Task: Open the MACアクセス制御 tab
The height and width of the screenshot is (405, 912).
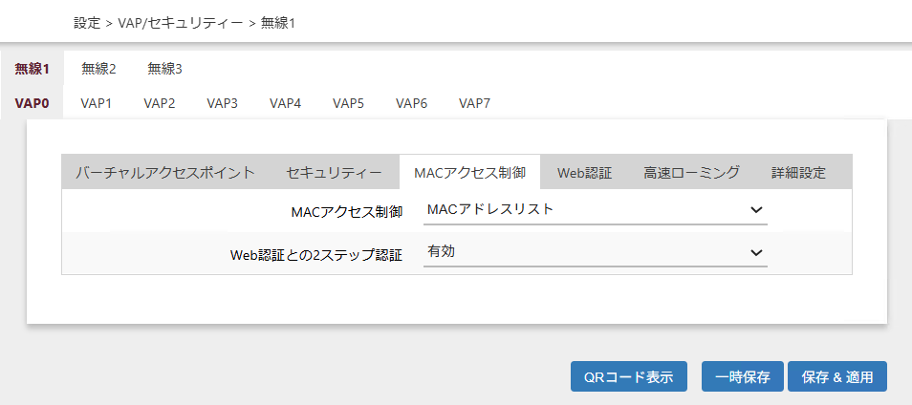Action: (x=470, y=173)
